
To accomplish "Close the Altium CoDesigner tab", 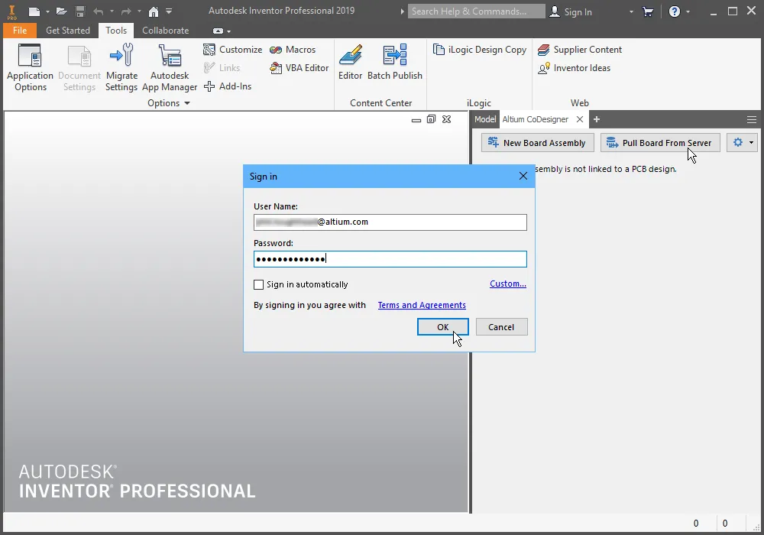I will click(x=579, y=119).
